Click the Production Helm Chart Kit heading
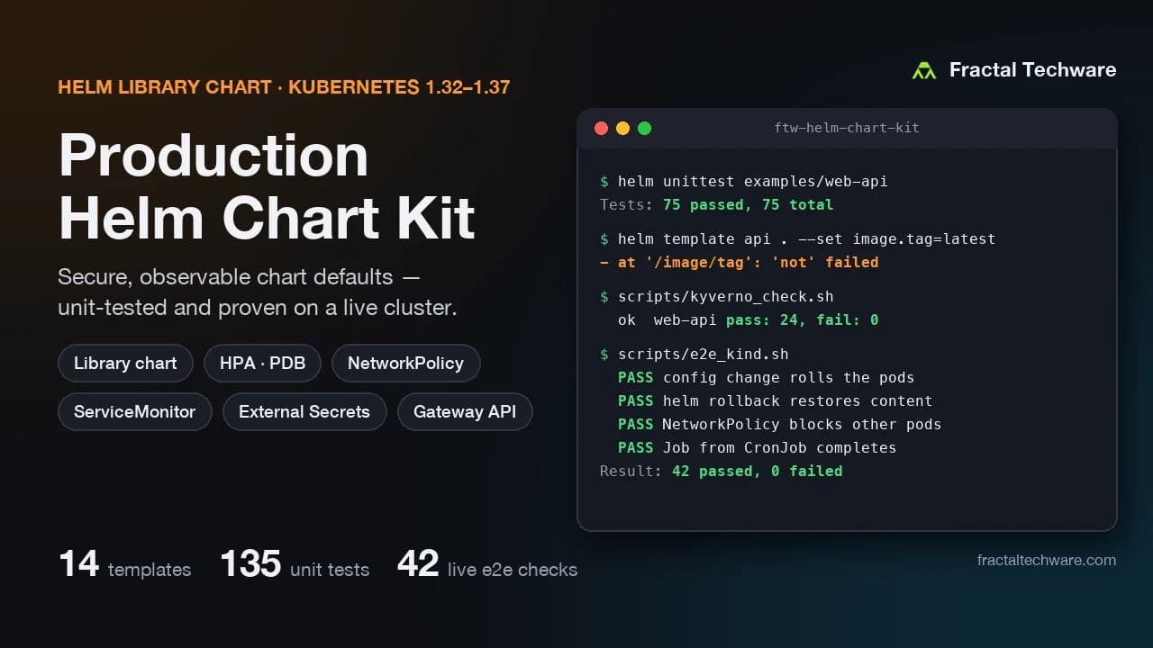Viewport: 1153px width, 648px height. coord(267,186)
